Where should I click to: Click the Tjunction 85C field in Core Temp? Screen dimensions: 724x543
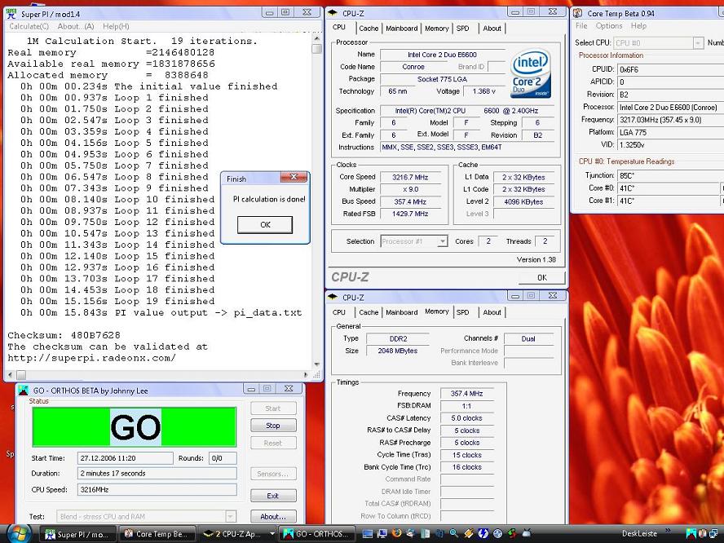click(669, 175)
